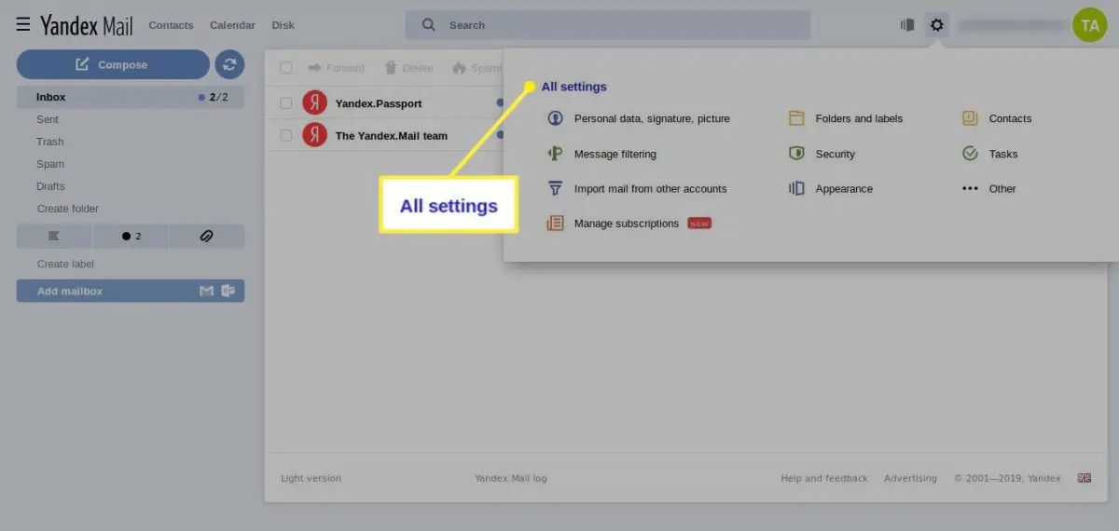Screen dimensions: 1119x531
Task: Open the Light version link
Action: point(311,478)
